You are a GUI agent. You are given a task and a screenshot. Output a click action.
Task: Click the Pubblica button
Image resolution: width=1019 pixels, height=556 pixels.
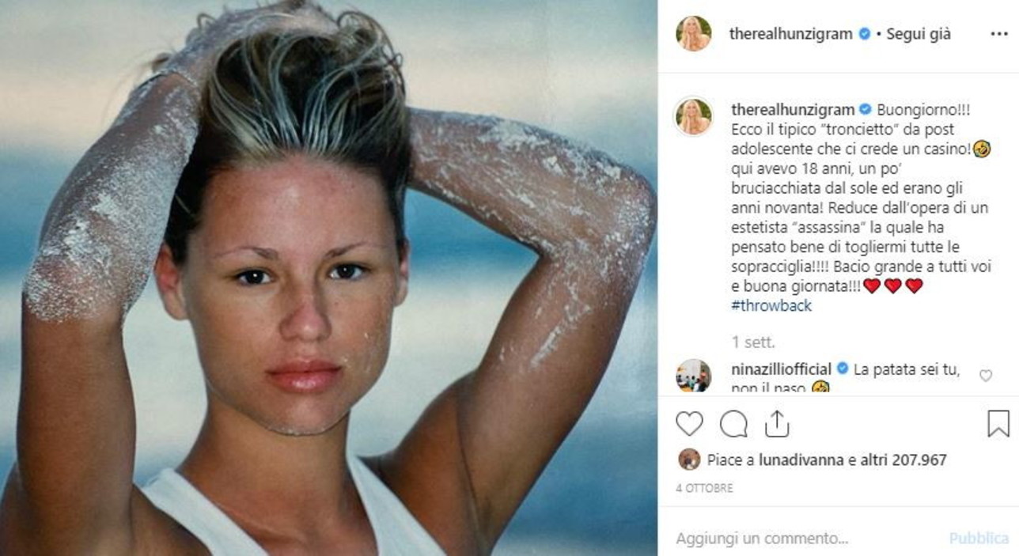(979, 539)
